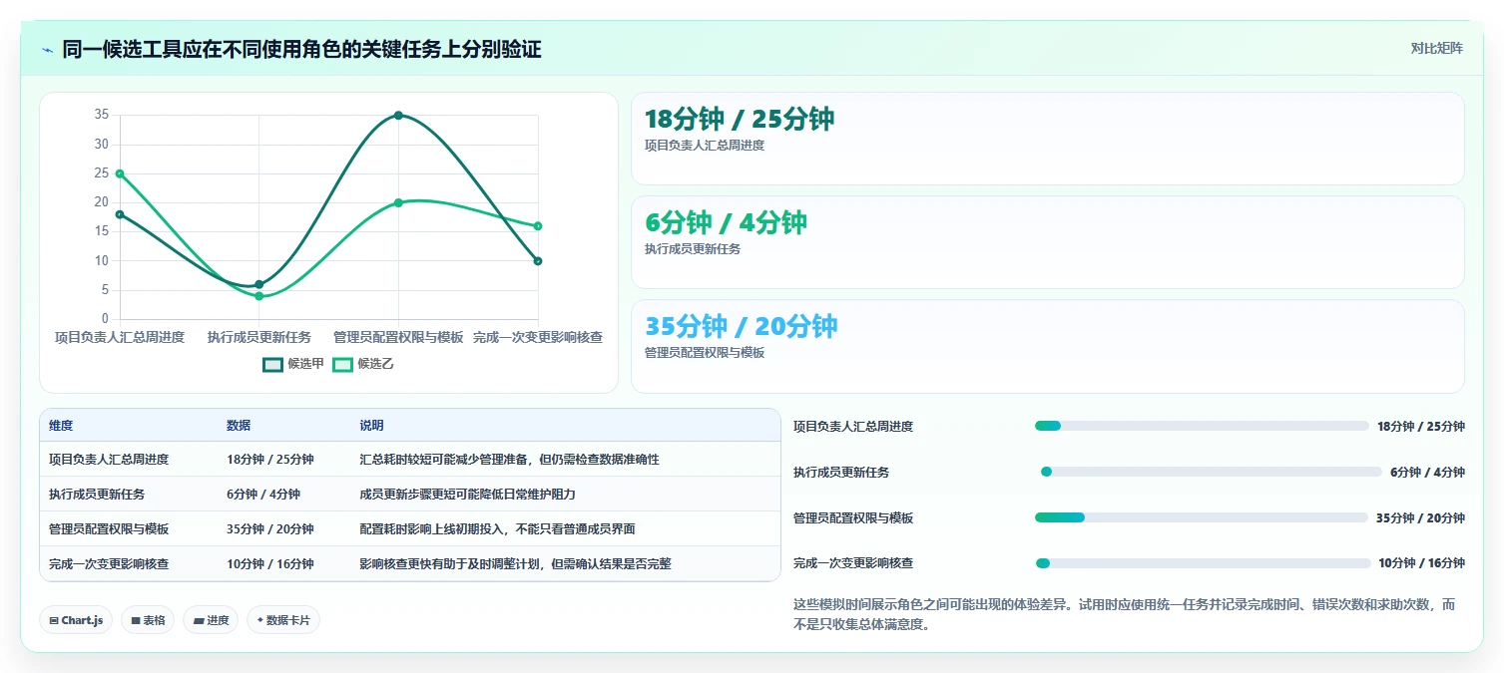
Task: Click 候选乙 point at 管理员配置权限与模板 in chart
Action: point(398,202)
